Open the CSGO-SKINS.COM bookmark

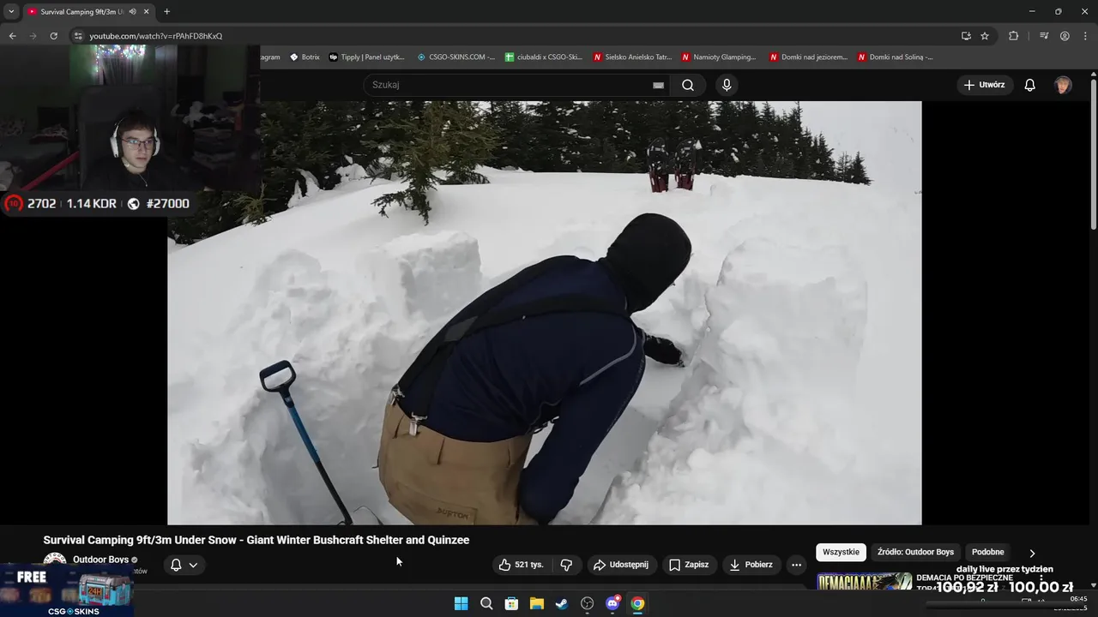[x=455, y=57]
